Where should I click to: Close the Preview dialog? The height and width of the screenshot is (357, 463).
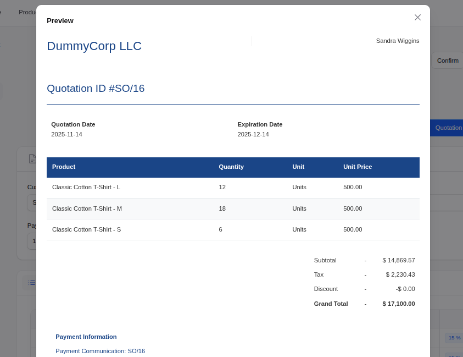tap(417, 18)
